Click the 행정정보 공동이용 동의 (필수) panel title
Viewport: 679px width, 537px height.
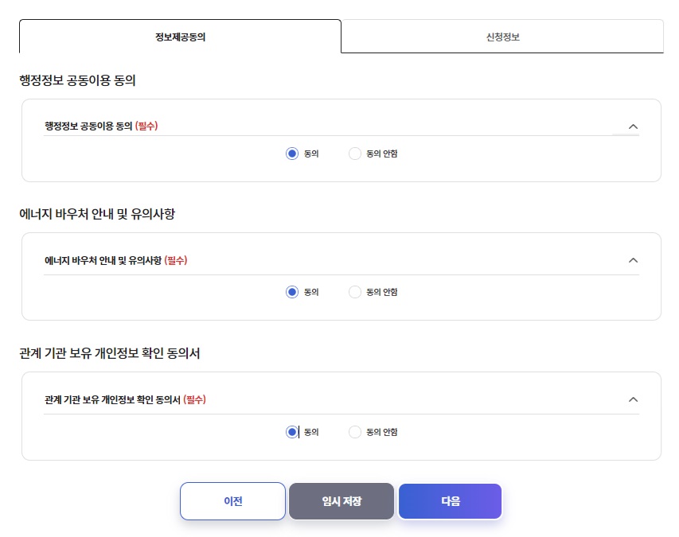(x=101, y=126)
